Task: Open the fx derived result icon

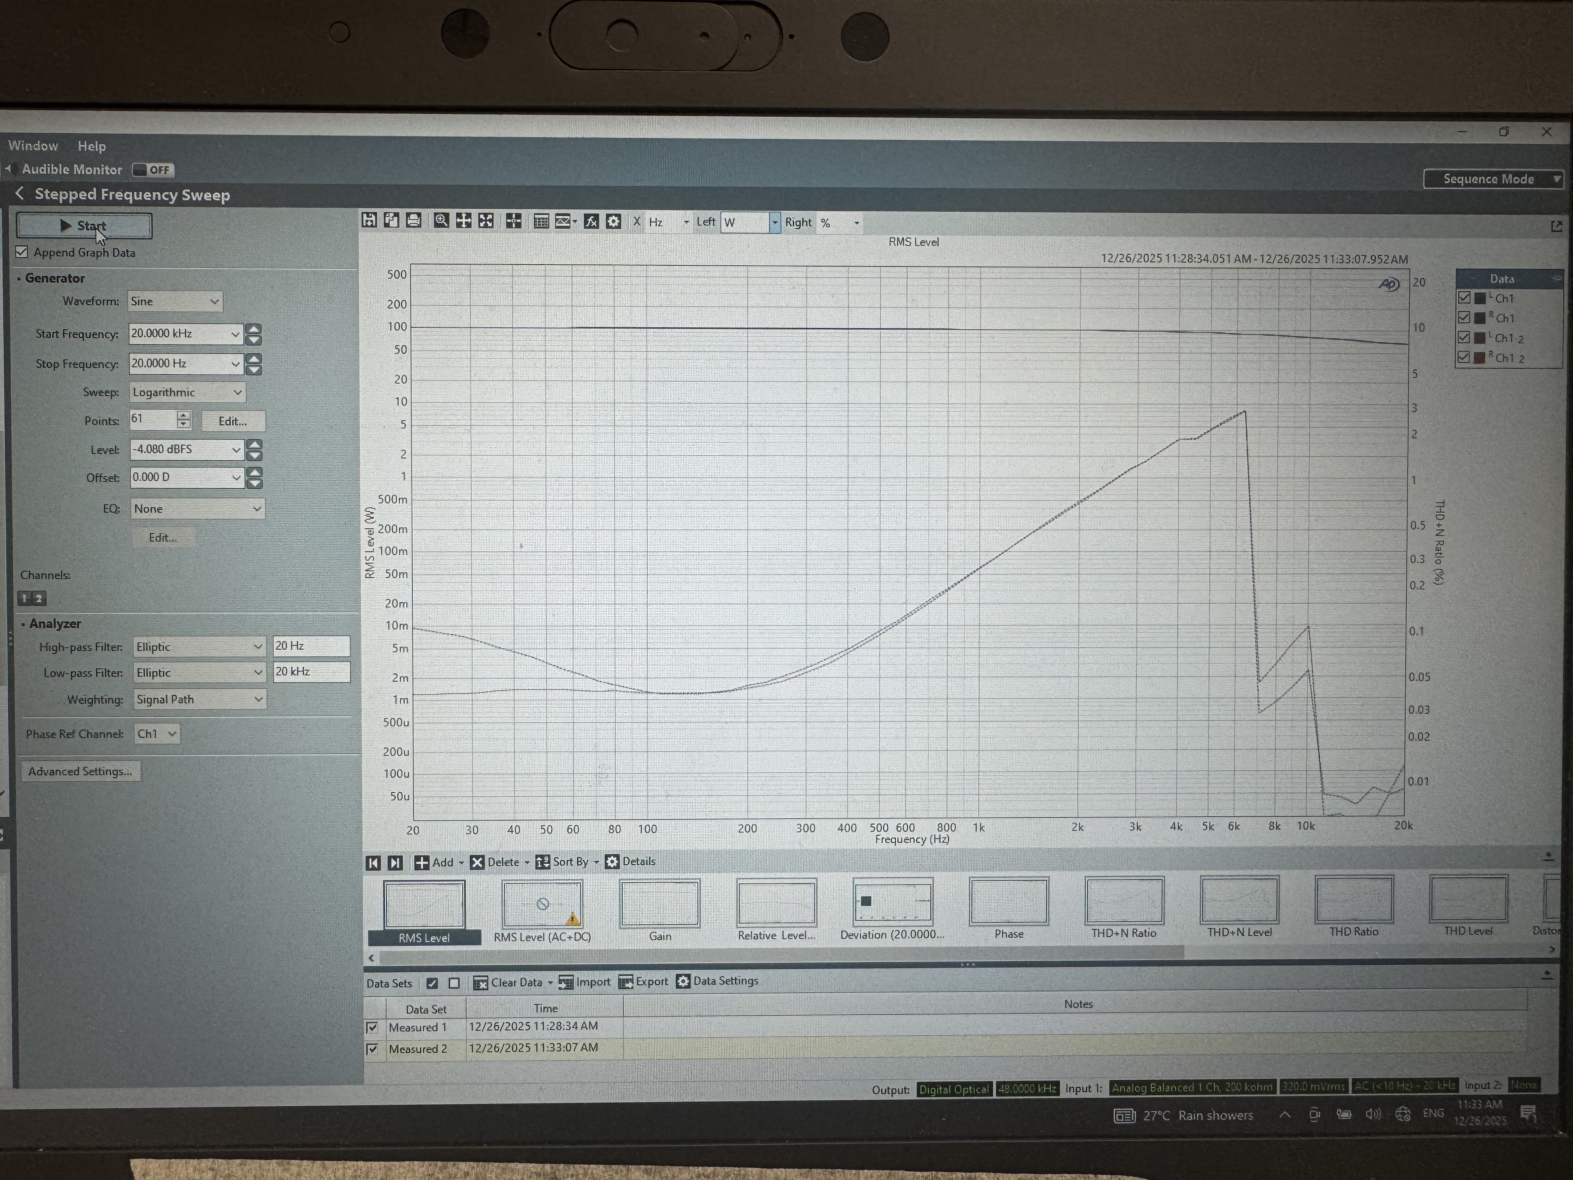Action: [591, 221]
